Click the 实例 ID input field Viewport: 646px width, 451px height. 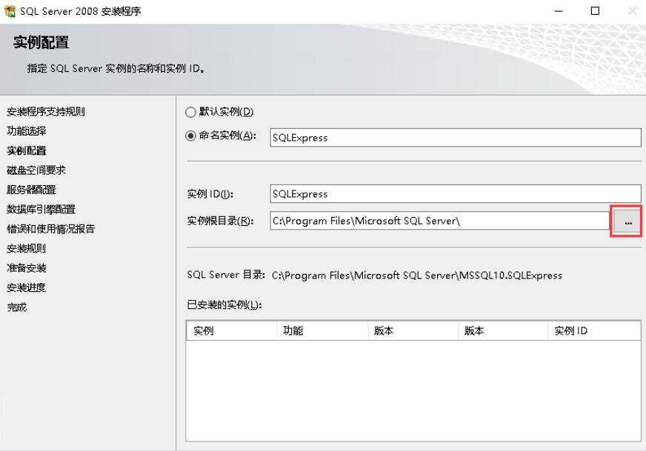point(456,193)
